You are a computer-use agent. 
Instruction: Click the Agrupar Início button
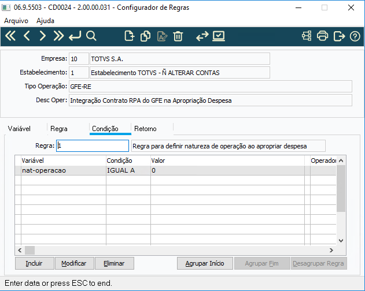point(205,263)
